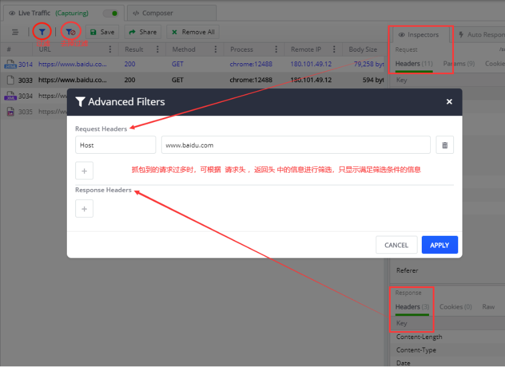
Task: Add a new Request Headers filter row
Action: coord(84,170)
